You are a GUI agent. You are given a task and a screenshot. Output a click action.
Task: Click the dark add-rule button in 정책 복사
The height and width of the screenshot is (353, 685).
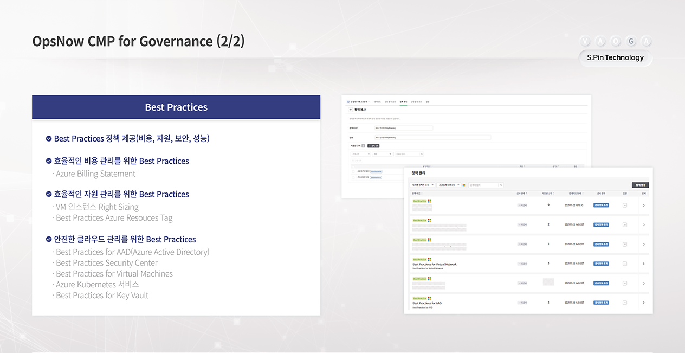coord(373,146)
